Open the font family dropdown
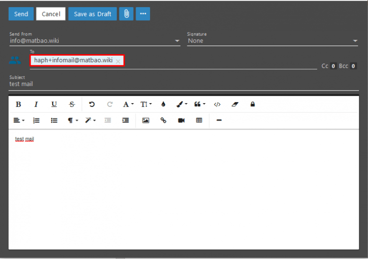The width and height of the screenshot is (368, 259). pyautogui.click(x=128, y=104)
